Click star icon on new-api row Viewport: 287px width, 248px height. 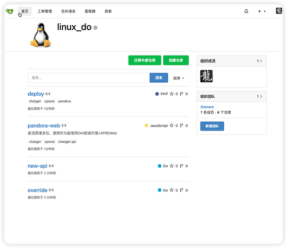tap(172, 166)
